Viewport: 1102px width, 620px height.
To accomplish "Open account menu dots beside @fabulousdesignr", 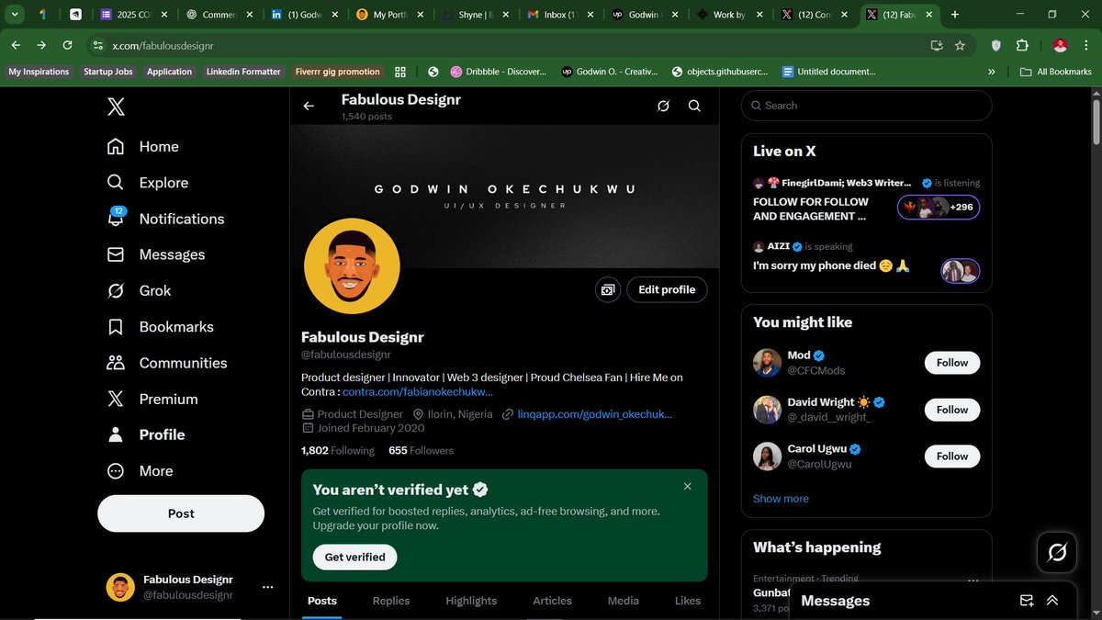I will coord(267,587).
